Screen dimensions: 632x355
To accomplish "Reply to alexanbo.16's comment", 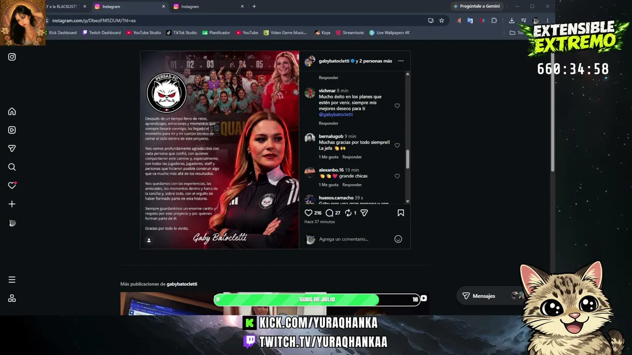I will 352,185.
